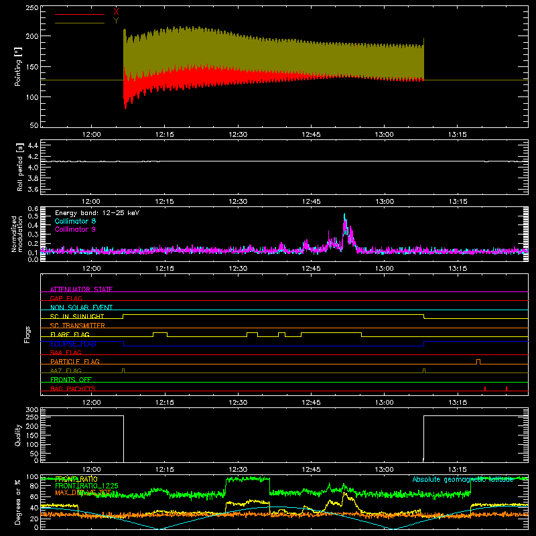Click the 12:30 tick in Pointing panel
The height and width of the screenshot is (536, 536).
238,135
